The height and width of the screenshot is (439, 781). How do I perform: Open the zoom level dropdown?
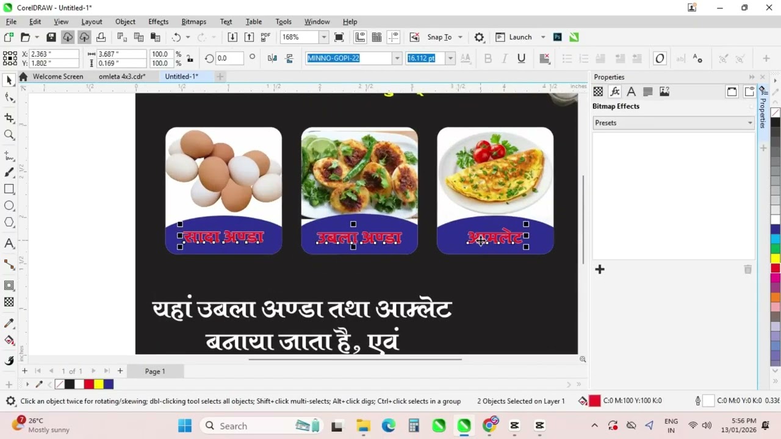coord(323,37)
